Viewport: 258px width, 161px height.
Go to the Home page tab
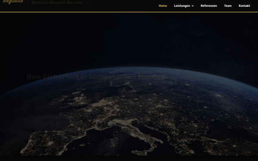[x=163, y=6]
